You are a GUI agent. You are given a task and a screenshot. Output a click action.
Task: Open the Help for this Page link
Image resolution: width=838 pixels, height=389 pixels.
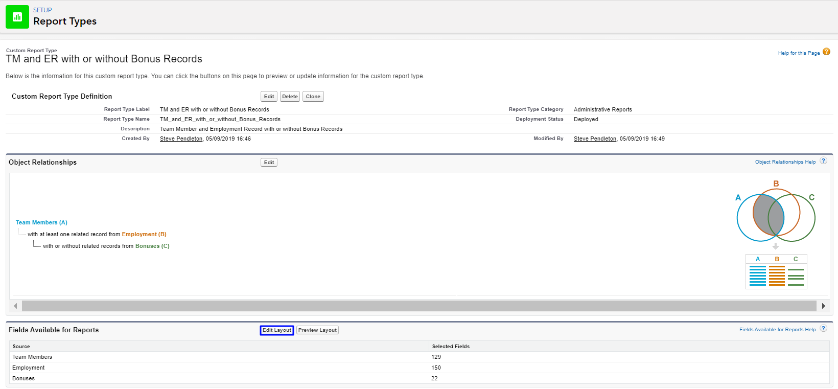coord(799,53)
